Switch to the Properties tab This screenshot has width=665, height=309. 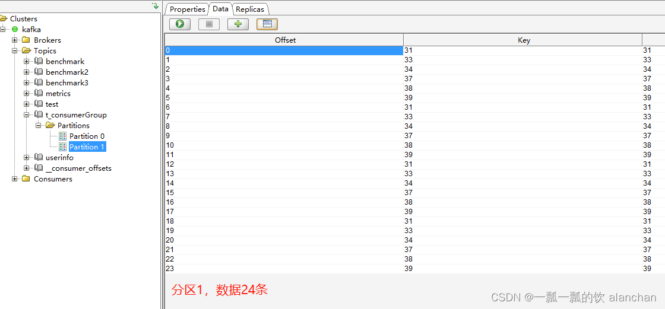[x=188, y=9]
